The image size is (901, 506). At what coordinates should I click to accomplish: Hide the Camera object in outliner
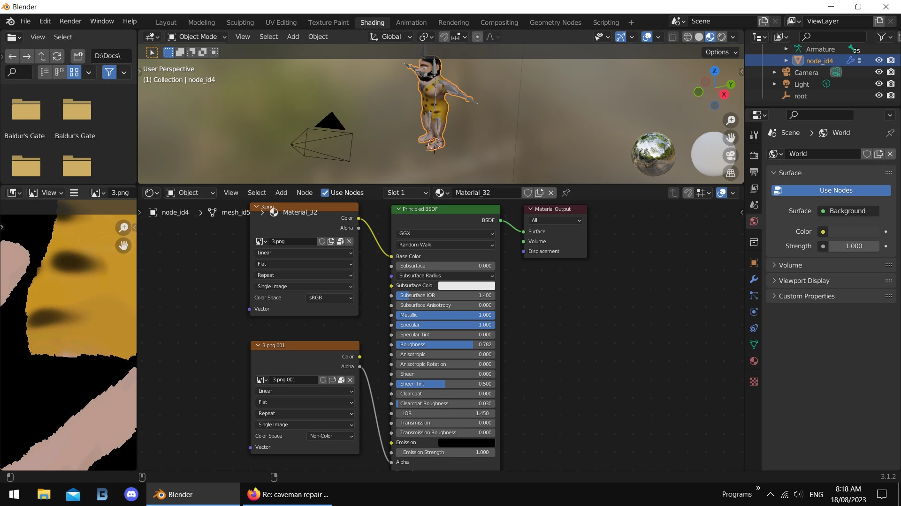click(878, 72)
